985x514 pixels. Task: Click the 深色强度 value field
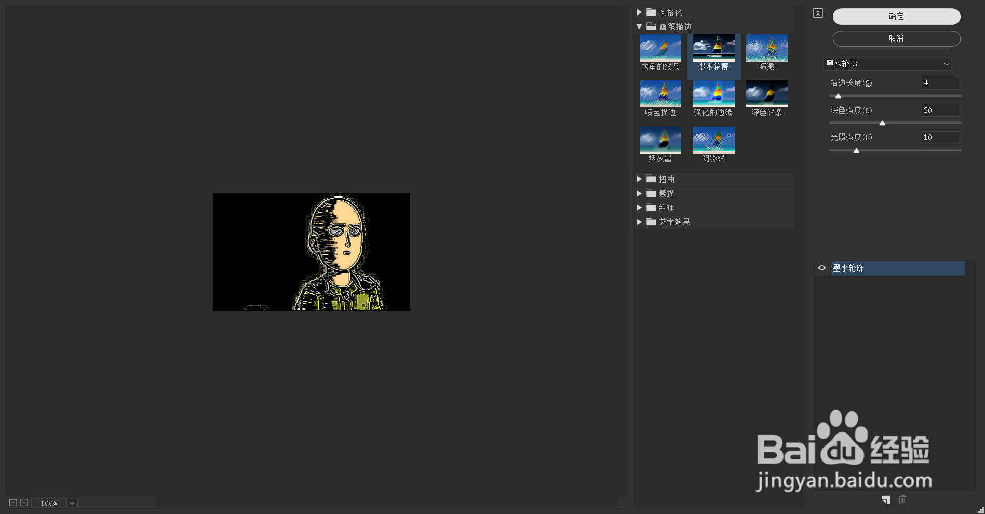point(940,111)
